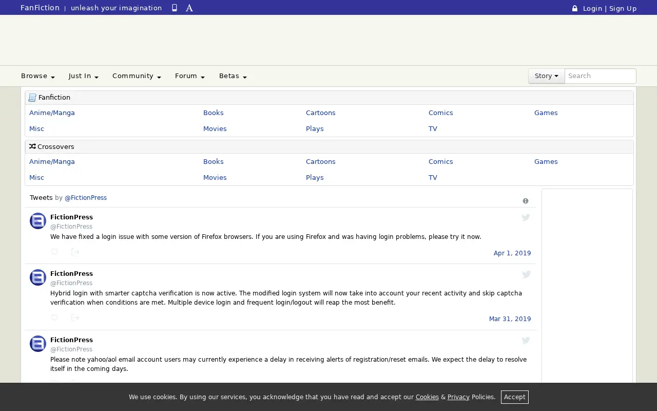Expand the Betas menu
This screenshot has height=411, width=657.
[x=233, y=76]
